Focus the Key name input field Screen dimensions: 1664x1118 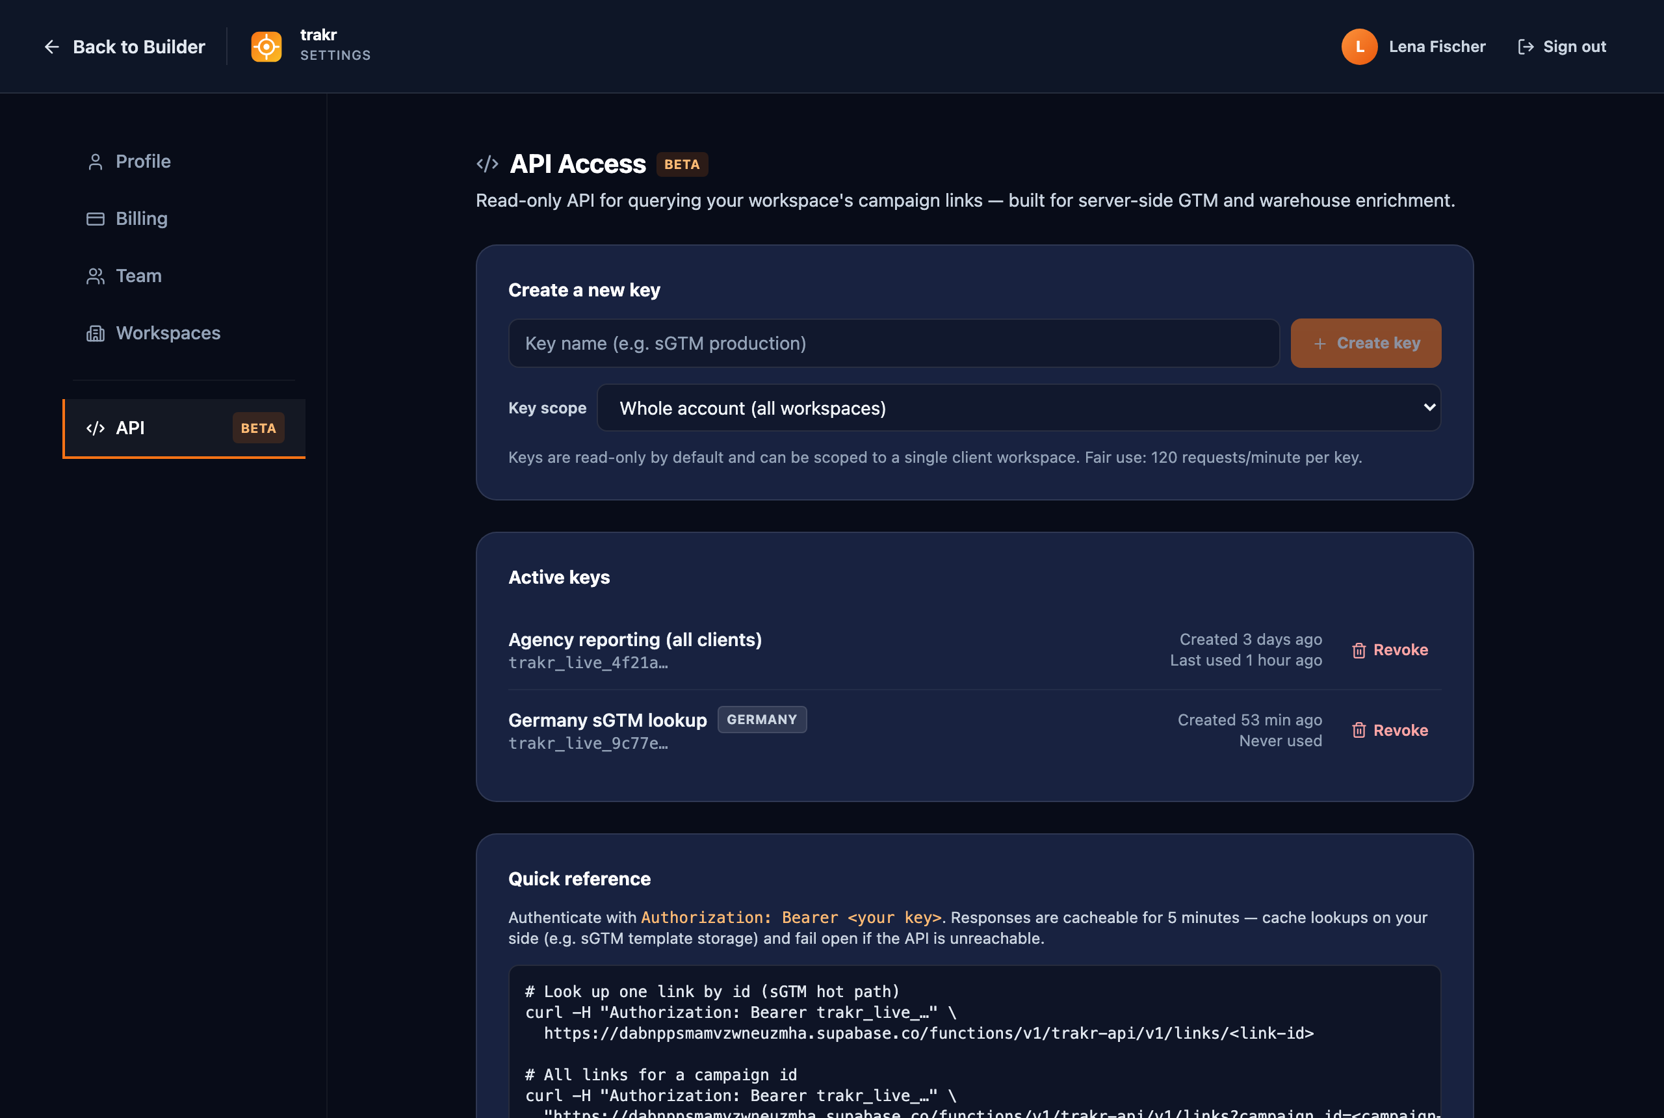[894, 344]
